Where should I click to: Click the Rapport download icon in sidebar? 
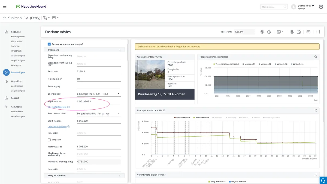pos(6,98)
